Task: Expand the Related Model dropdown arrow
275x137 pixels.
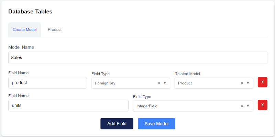Action: tap(248, 83)
